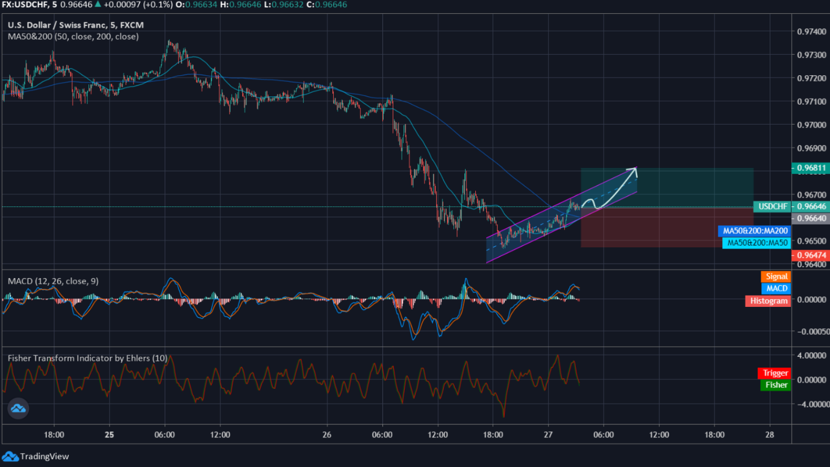Click the MA50&200:MA200 label tag
830x467 pixels.
coord(755,231)
